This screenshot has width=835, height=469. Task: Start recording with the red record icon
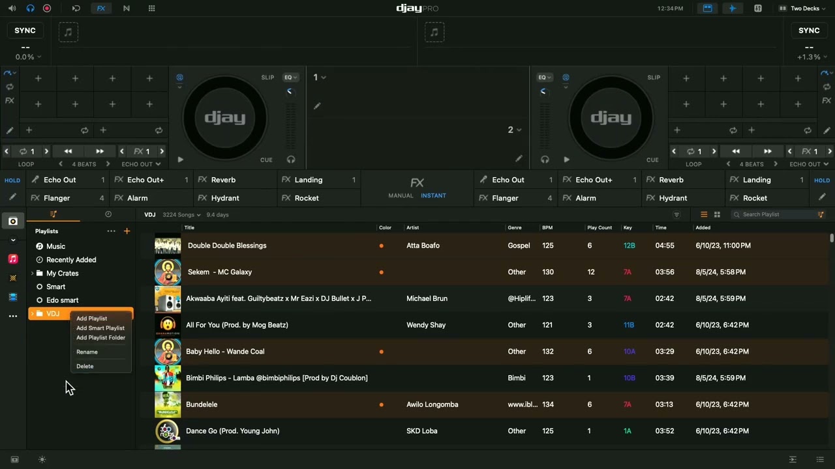(47, 8)
